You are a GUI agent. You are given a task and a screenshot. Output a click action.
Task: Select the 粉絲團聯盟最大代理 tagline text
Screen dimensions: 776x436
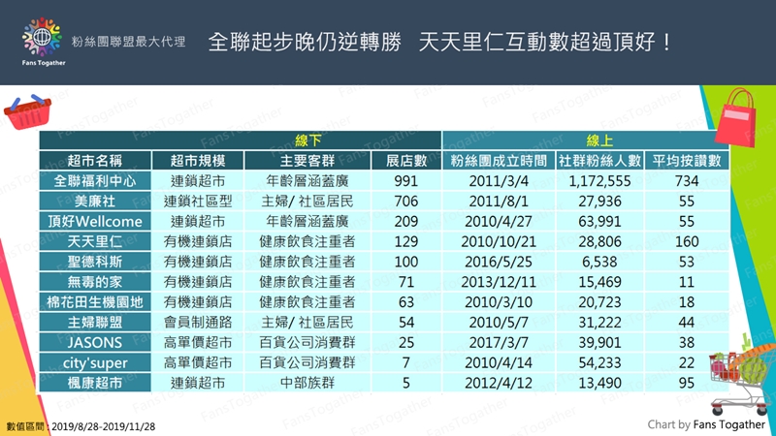[x=128, y=42]
